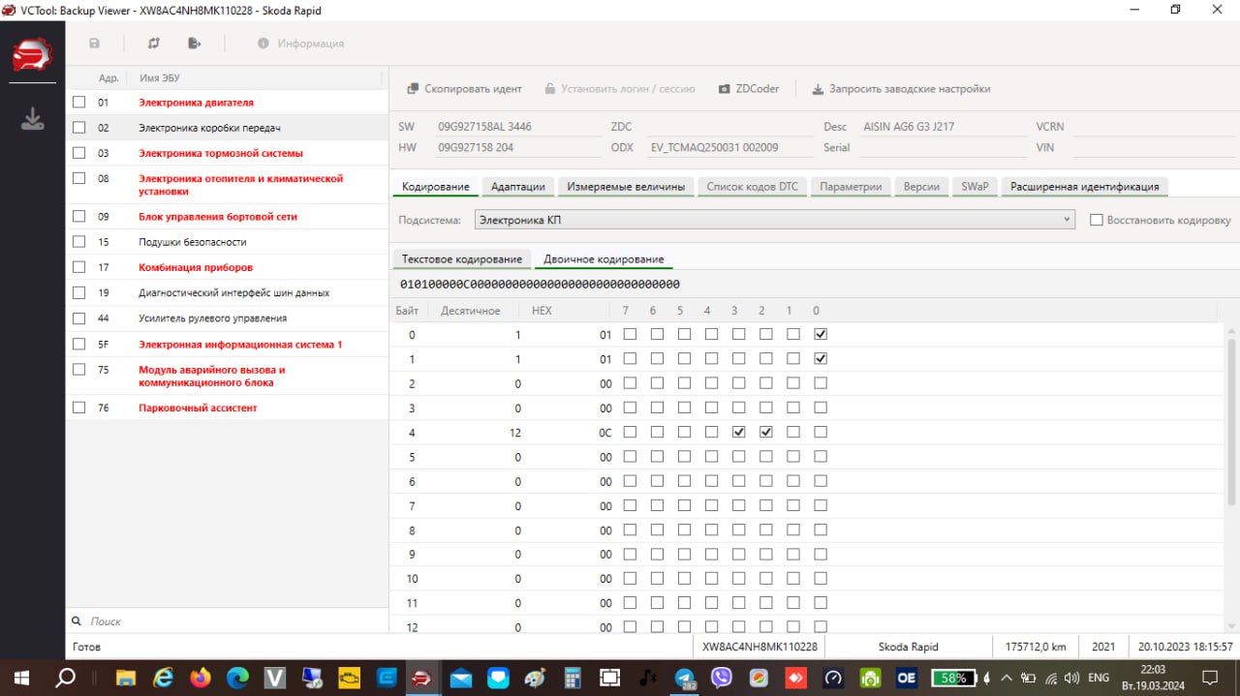Open Viber from the taskbar

[722, 677]
